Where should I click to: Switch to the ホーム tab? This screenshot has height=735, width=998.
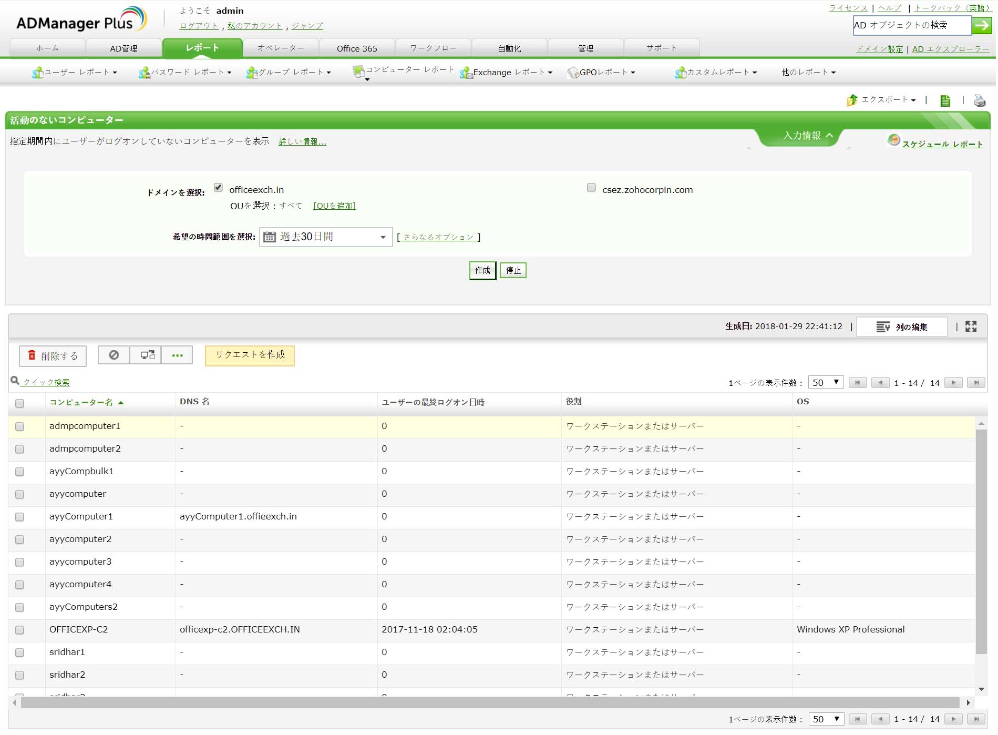tap(48, 49)
